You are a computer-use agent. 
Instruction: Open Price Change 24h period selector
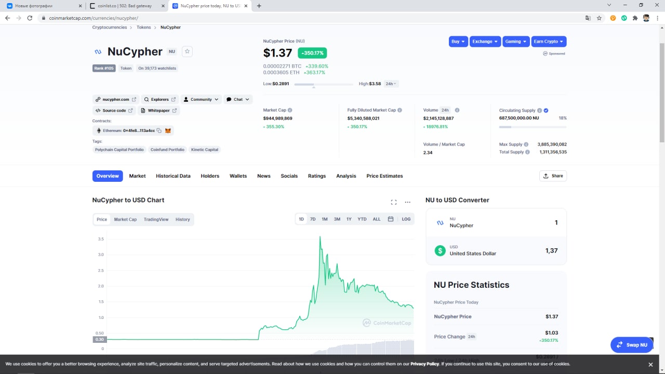(x=471, y=337)
